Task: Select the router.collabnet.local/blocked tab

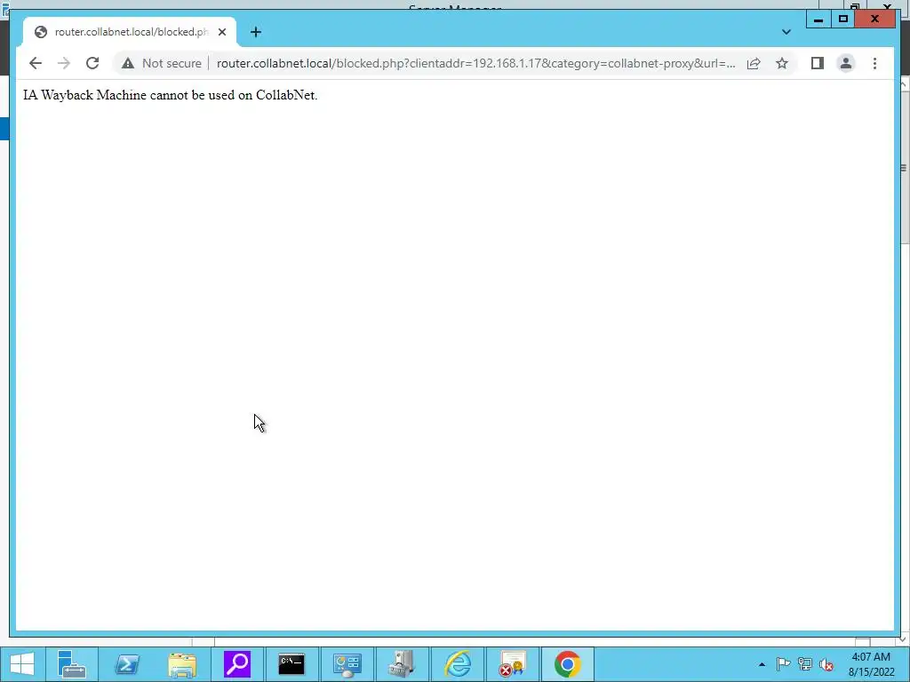Action: (130, 33)
